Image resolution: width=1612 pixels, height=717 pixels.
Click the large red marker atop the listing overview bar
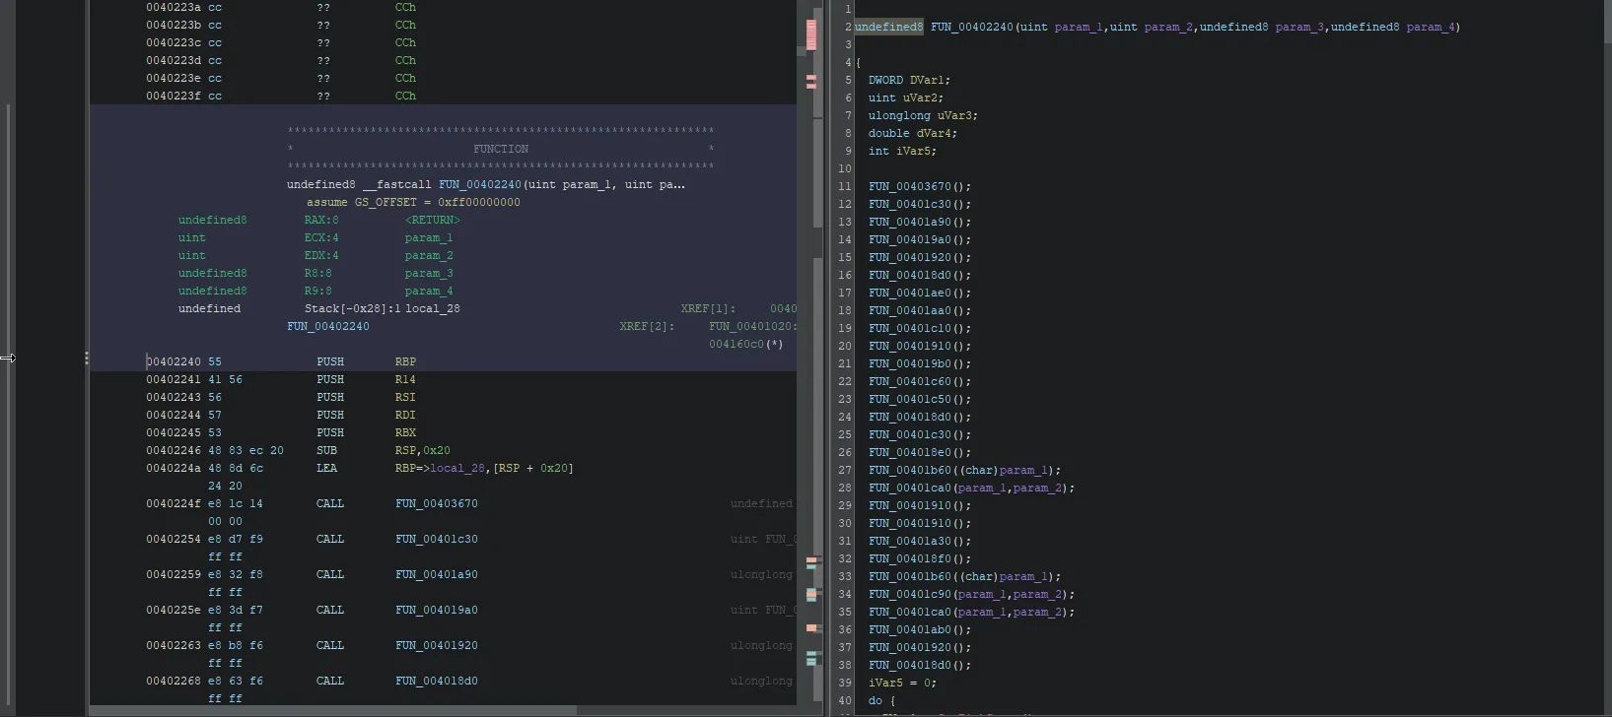811,34
